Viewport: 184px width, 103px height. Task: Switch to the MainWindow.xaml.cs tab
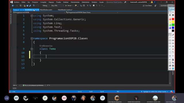(x=65, y=10)
